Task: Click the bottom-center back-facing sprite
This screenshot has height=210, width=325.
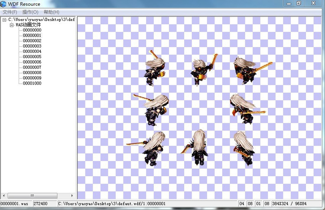Action: point(199,147)
